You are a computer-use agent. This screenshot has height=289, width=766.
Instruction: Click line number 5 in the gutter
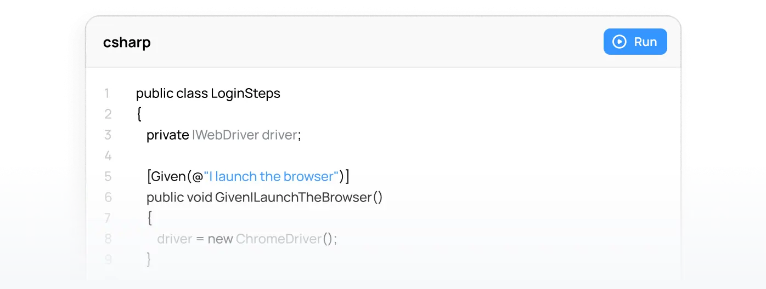[108, 176]
